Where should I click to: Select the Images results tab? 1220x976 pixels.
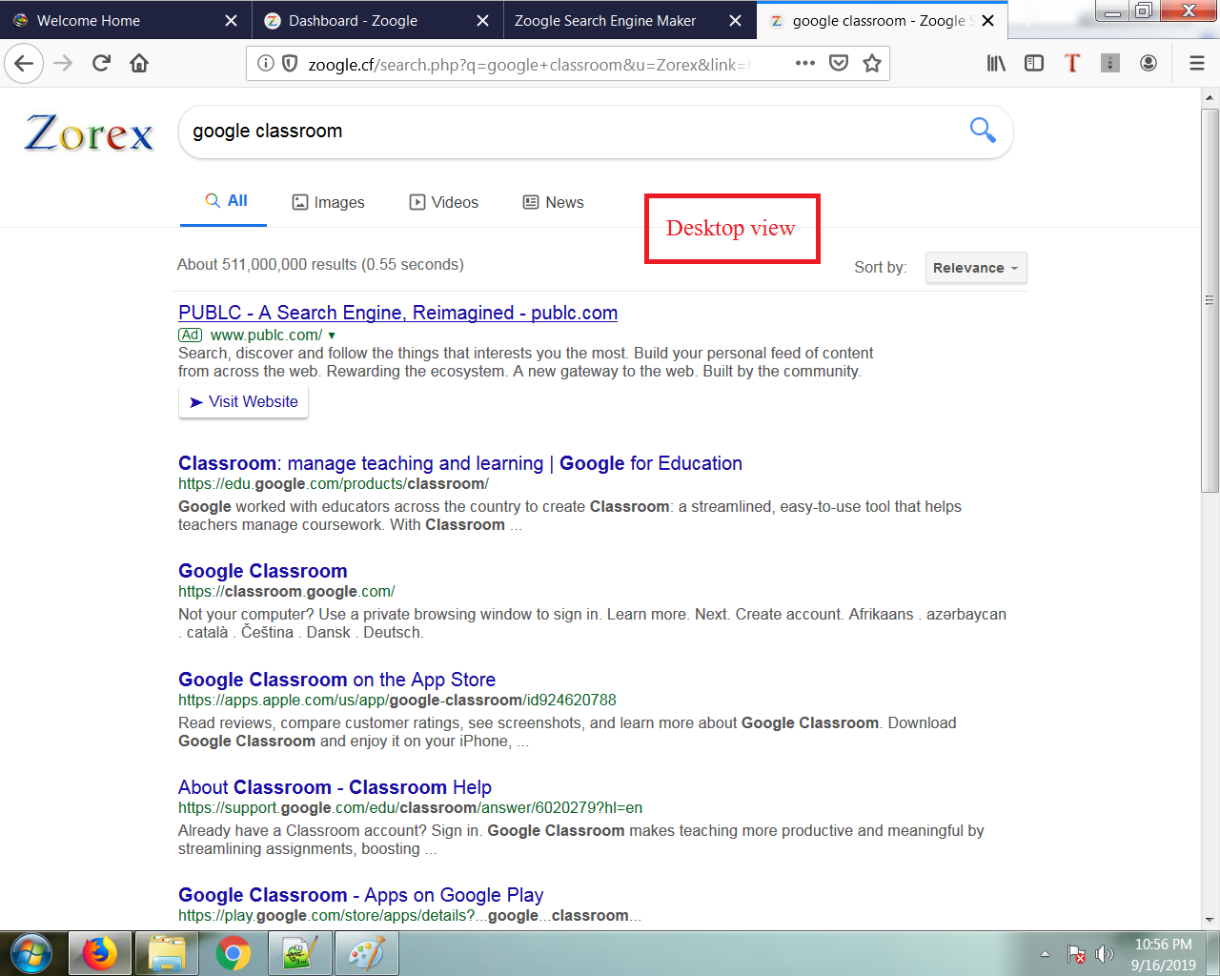pos(328,202)
